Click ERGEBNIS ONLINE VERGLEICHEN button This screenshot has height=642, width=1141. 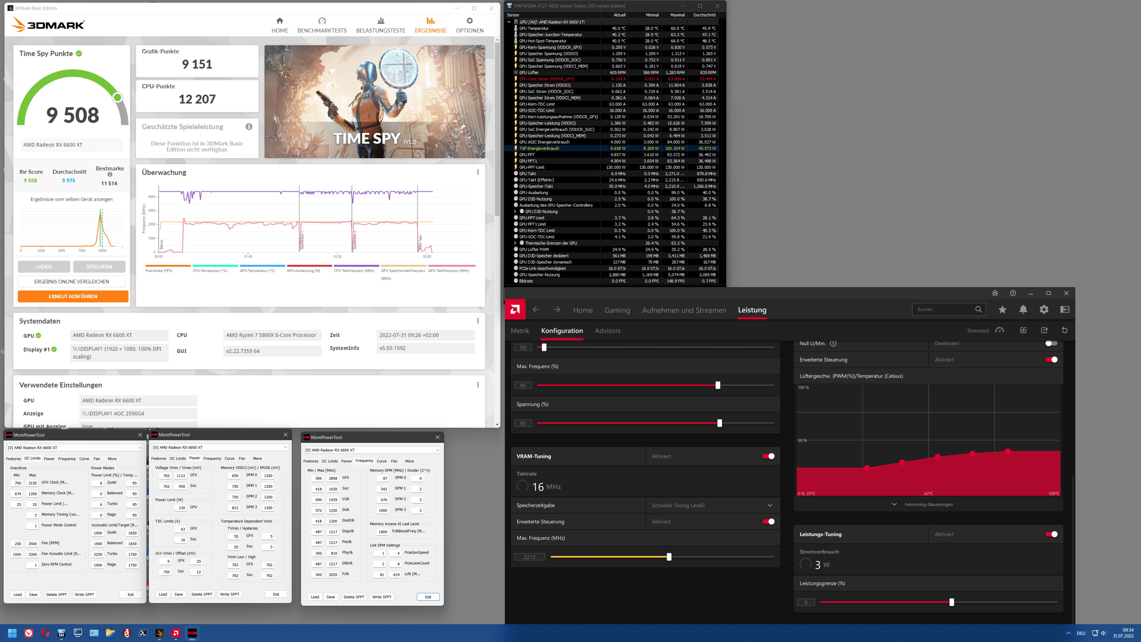pyautogui.click(x=71, y=281)
